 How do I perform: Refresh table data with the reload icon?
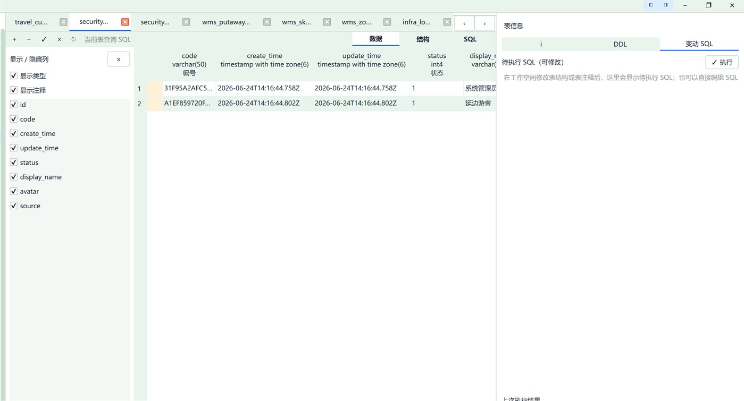(x=73, y=39)
